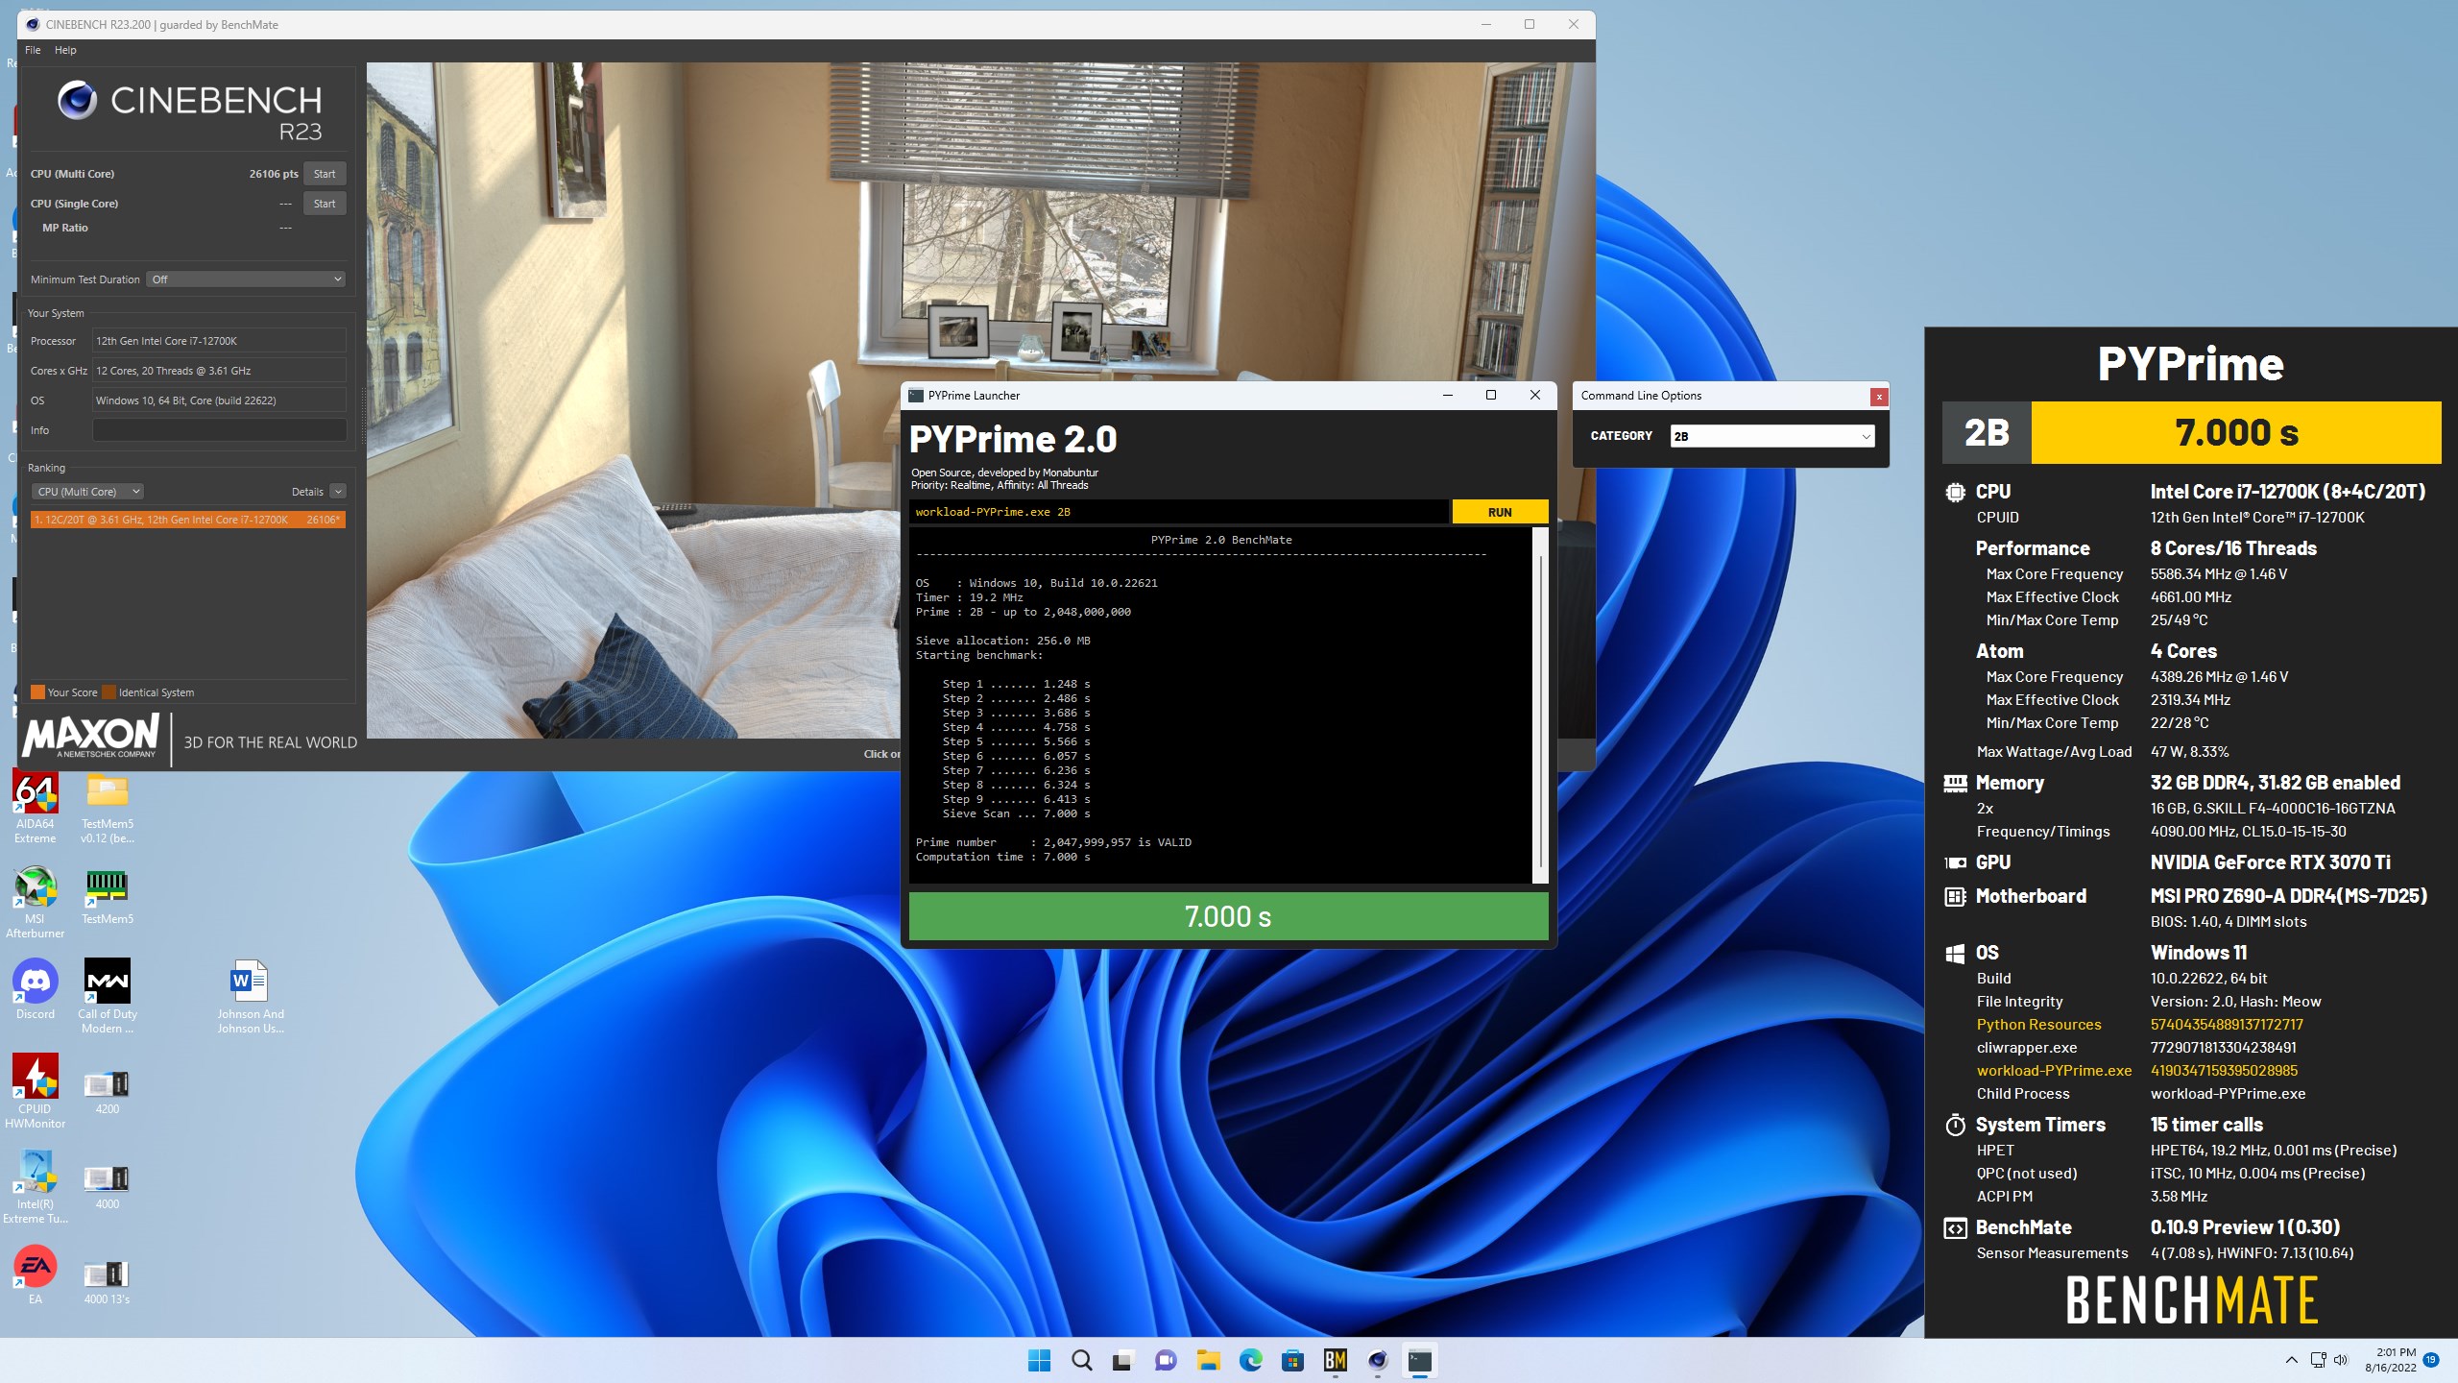Switch to PYPrime terminal taskbar icon
Viewport: 2458px width, 1383px height.
coord(1420,1360)
